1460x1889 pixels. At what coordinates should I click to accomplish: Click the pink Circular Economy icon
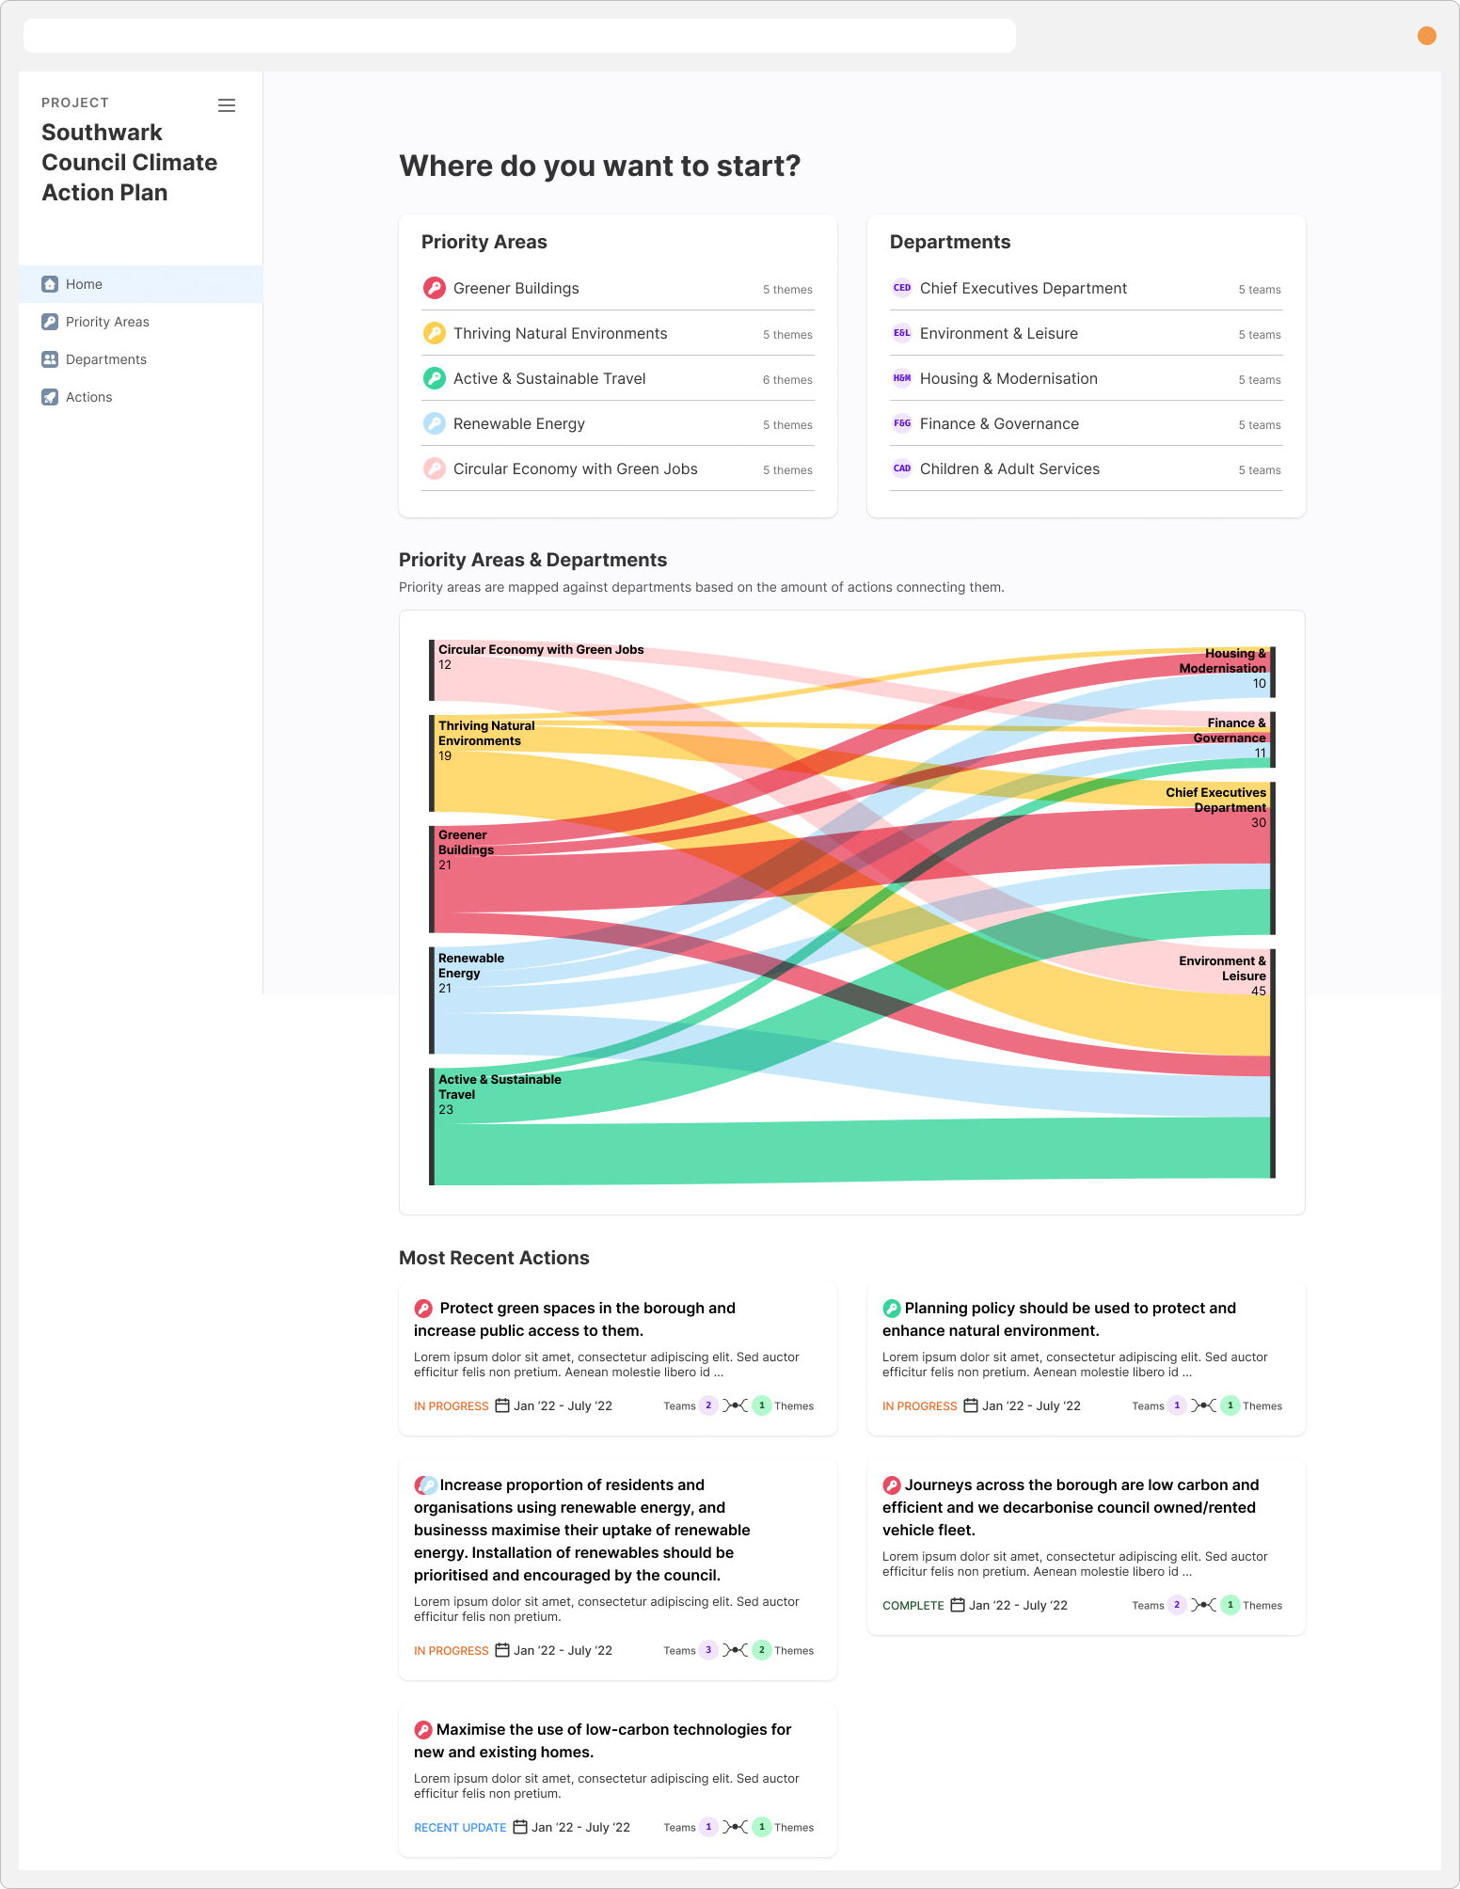434,468
